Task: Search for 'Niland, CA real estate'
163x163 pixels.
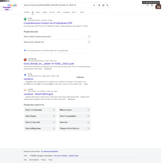Action: click(x=40, y=110)
